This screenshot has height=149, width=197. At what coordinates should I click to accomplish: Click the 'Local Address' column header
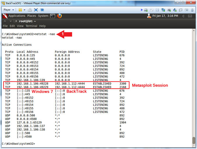click(27, 52)
